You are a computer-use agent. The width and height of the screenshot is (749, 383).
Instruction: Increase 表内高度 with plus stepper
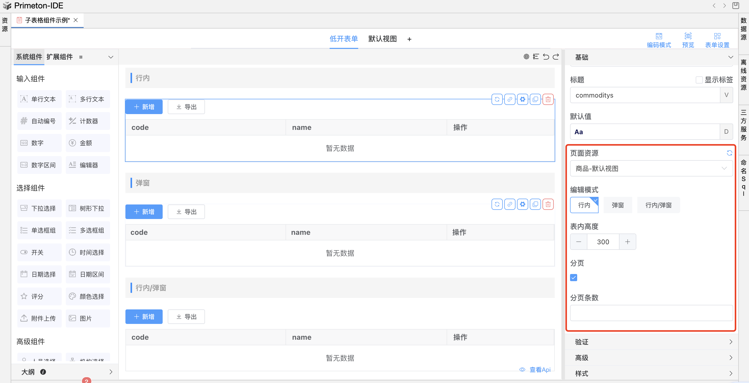(627, 242)
